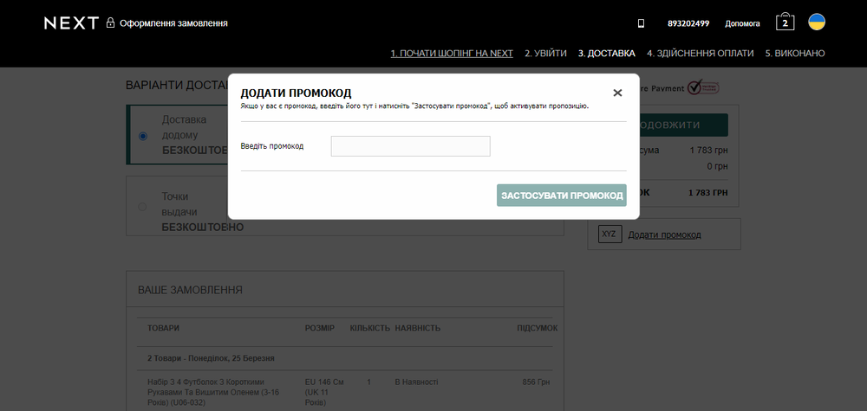This screenshot has height=411, width=867.
Task: Click the Набір з 4 футболок product name
Action: (x=214, y=392)
